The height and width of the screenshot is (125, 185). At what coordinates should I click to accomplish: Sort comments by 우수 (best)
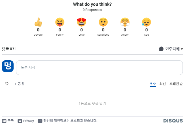[153, 84]
